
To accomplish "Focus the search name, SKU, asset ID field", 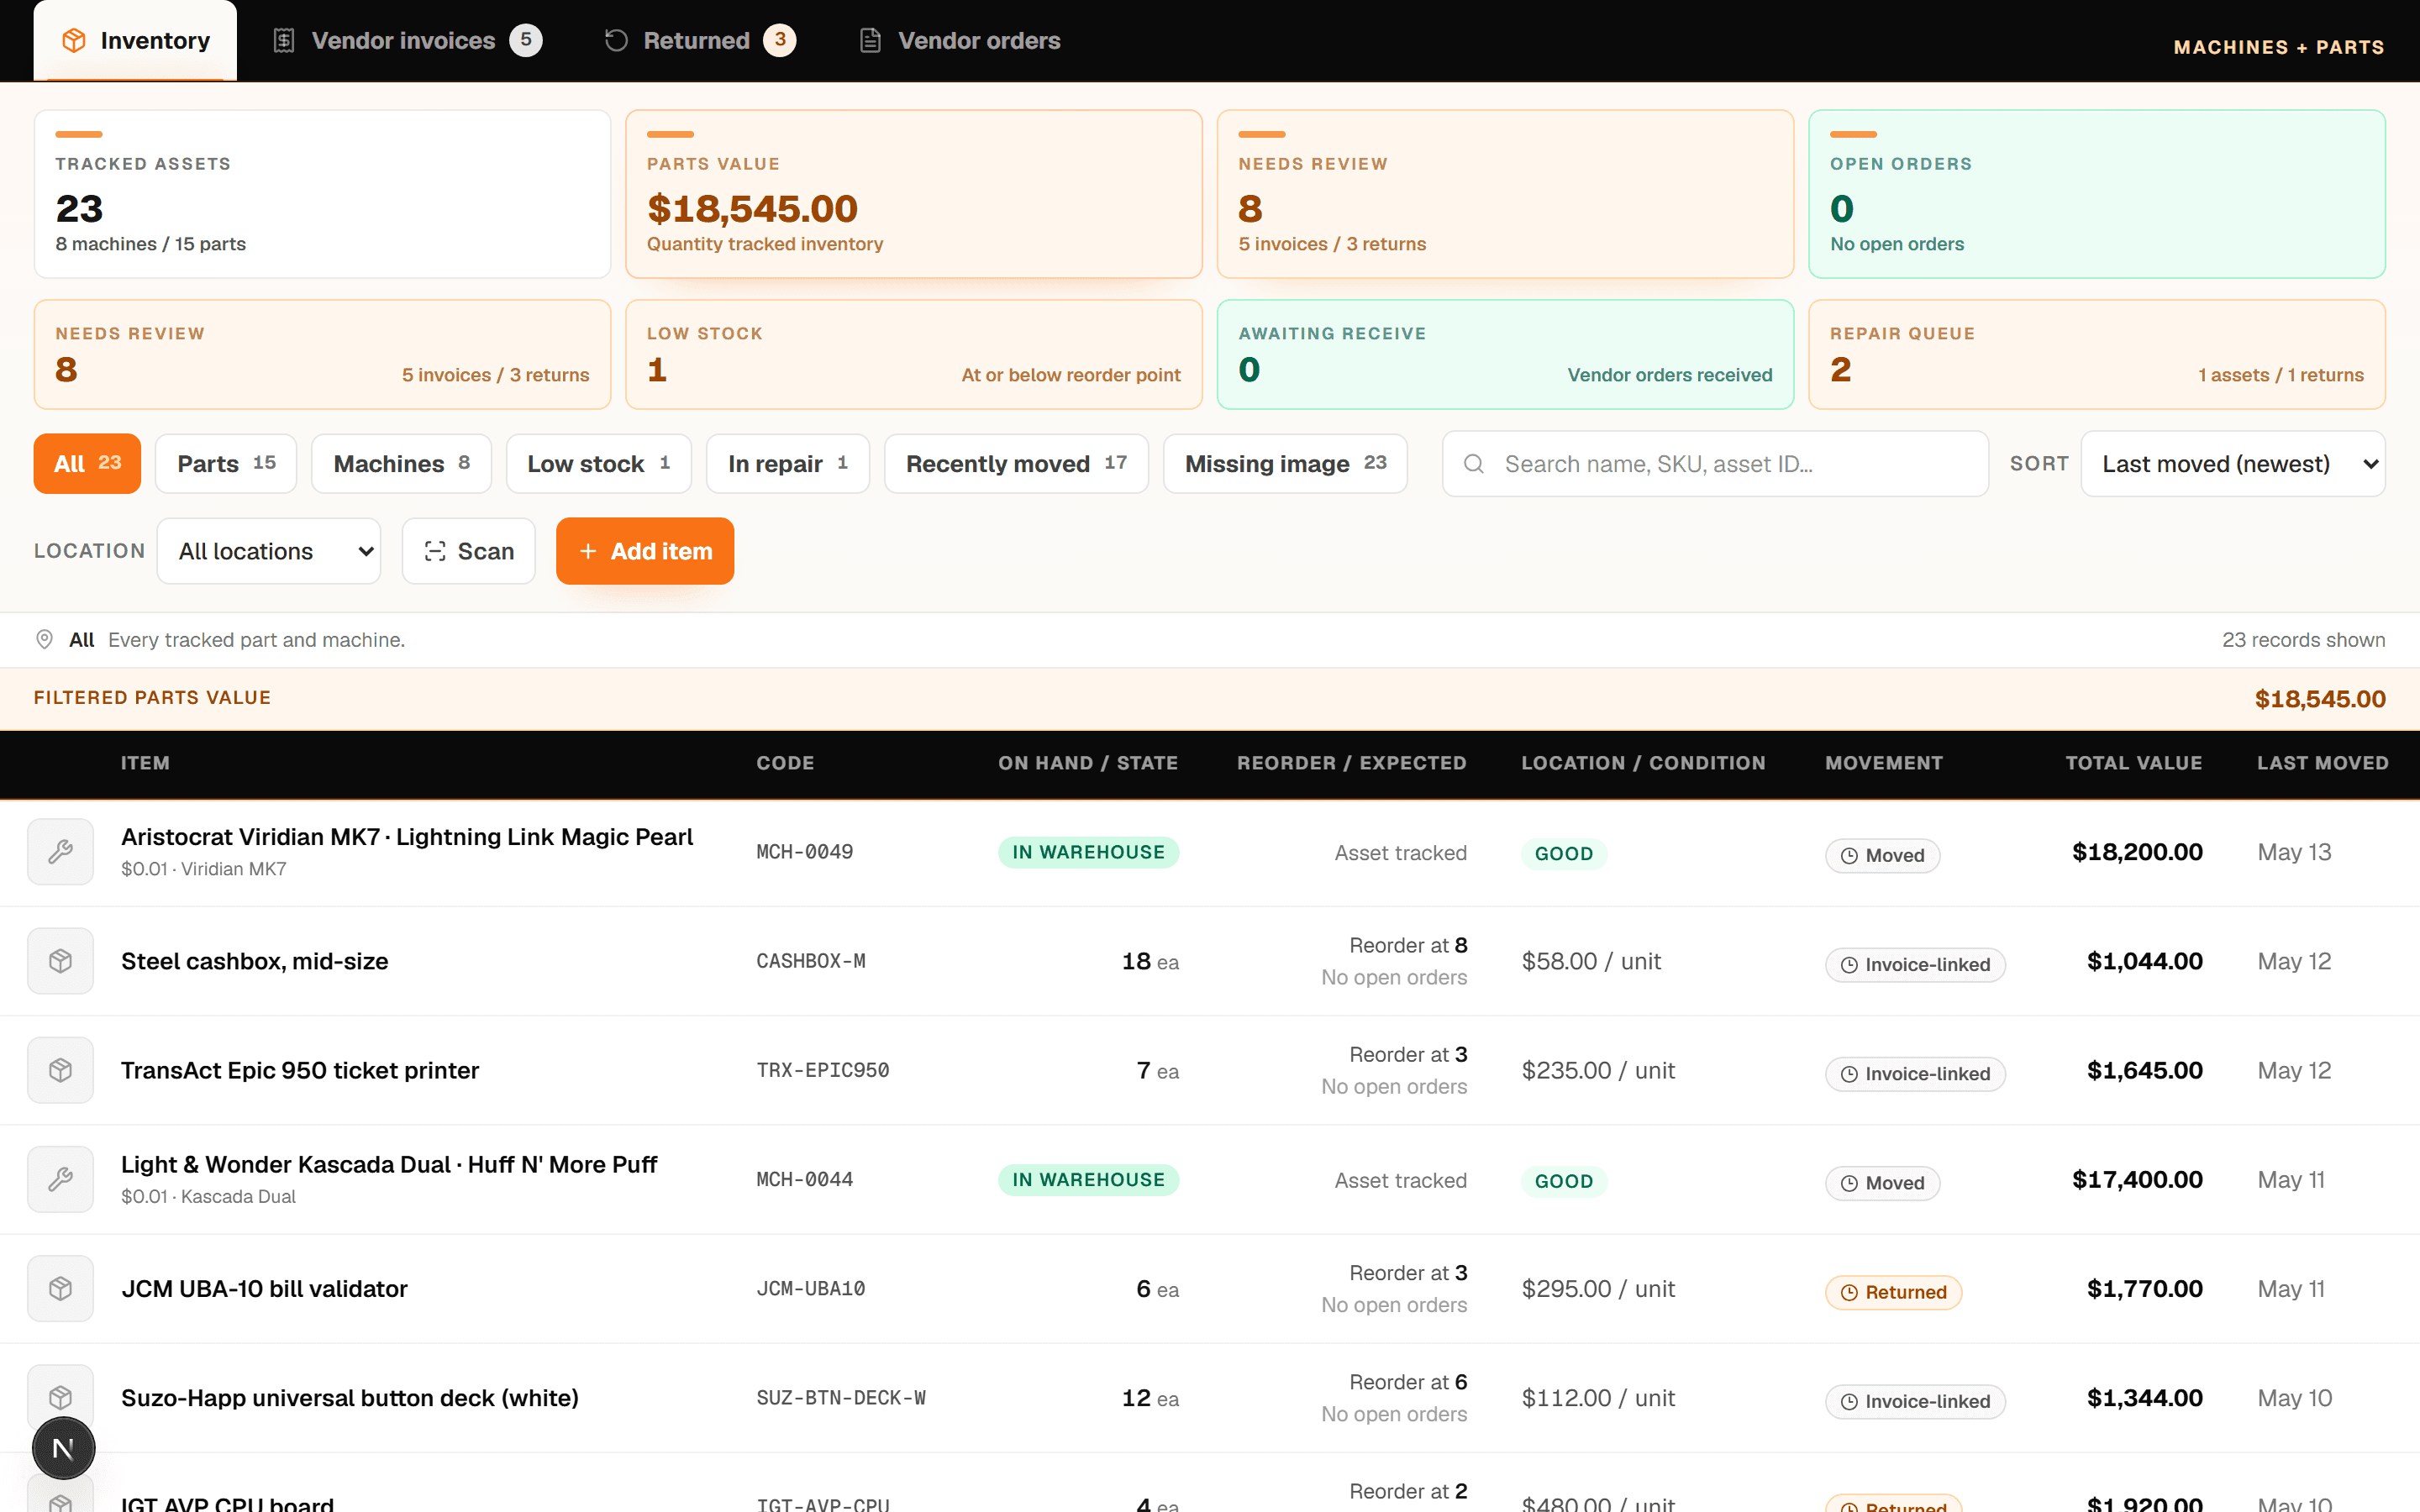I will [x=1715, y=464].
